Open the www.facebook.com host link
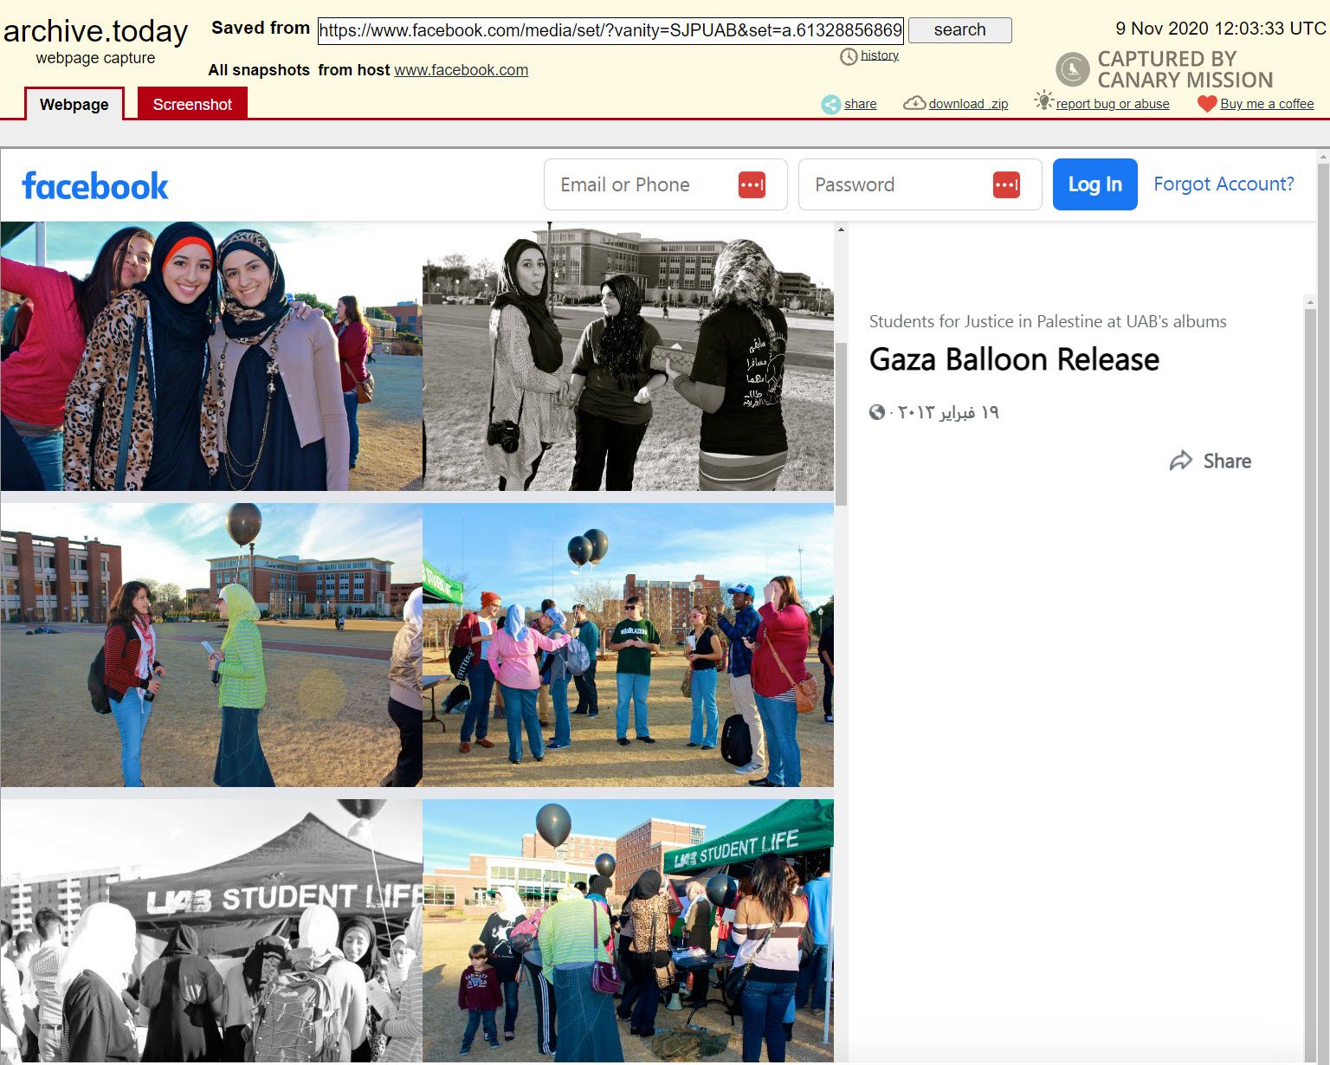 tap(461, 70)
